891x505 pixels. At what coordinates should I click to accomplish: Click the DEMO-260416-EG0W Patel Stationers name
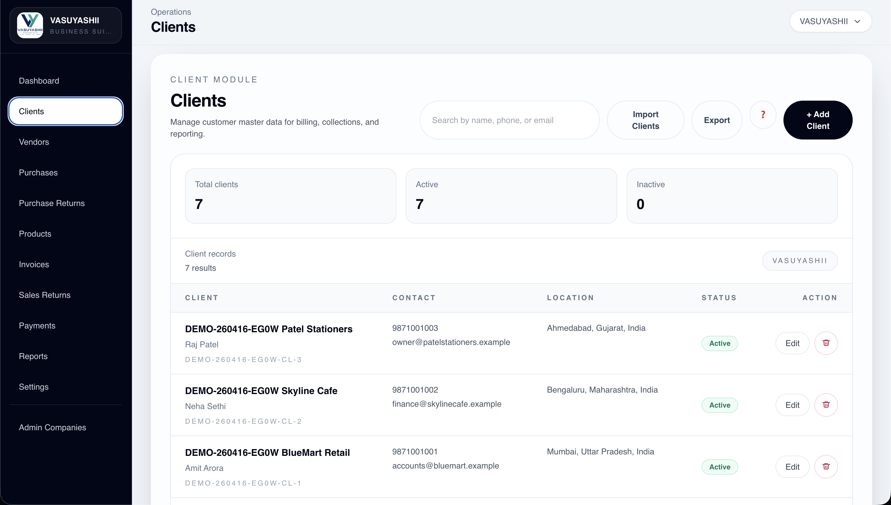pos(269,329)
